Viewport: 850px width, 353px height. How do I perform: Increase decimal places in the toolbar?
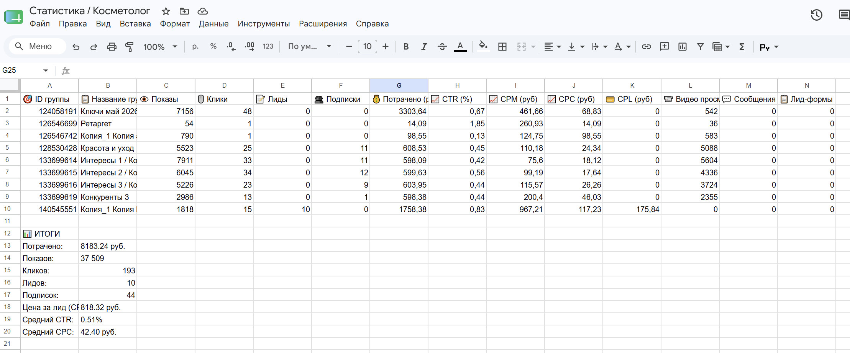coord(249,47)
